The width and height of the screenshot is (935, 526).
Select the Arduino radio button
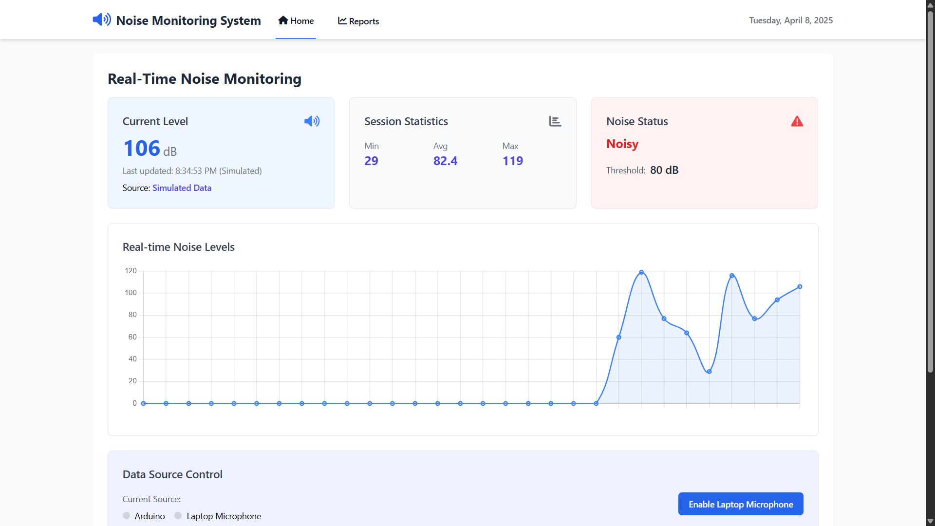[x=127, y=516]
